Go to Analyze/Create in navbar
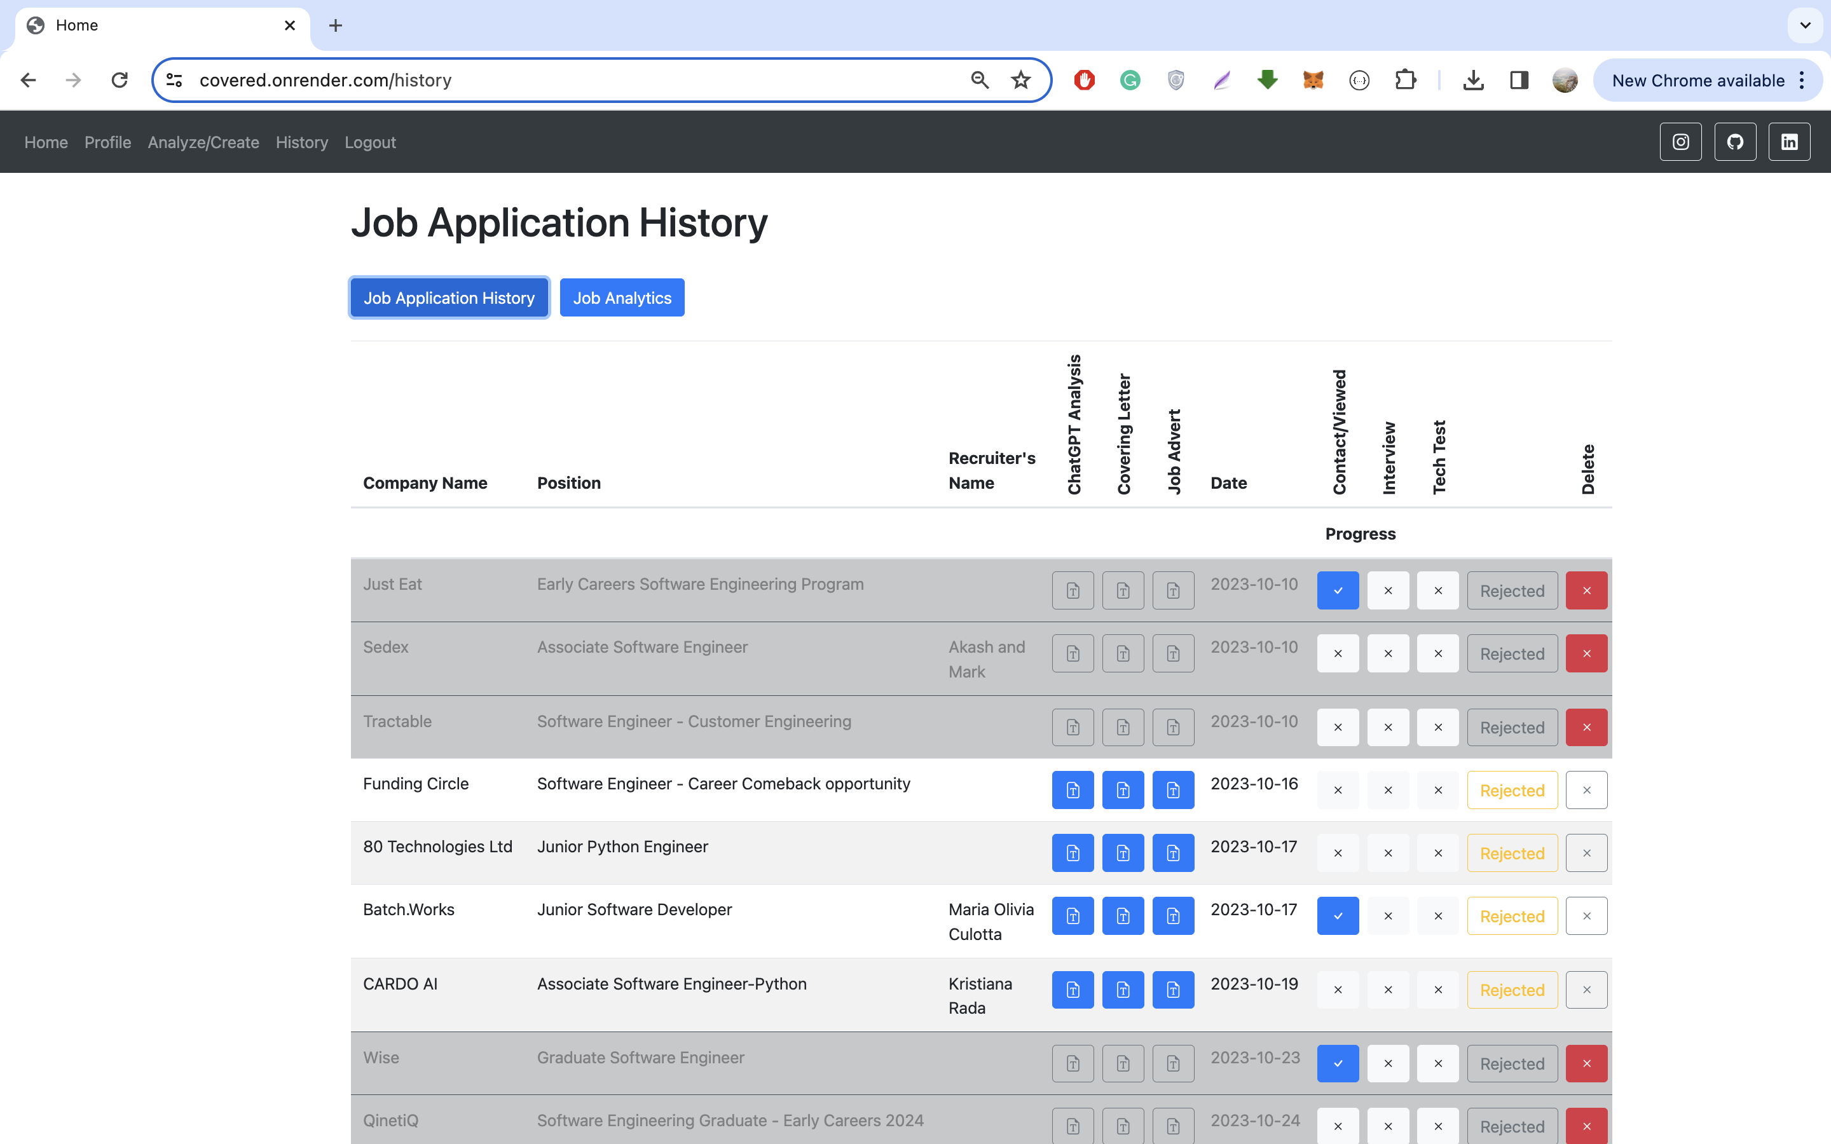The height and width of the screenshot is (1144, 1831). point(203,142)
